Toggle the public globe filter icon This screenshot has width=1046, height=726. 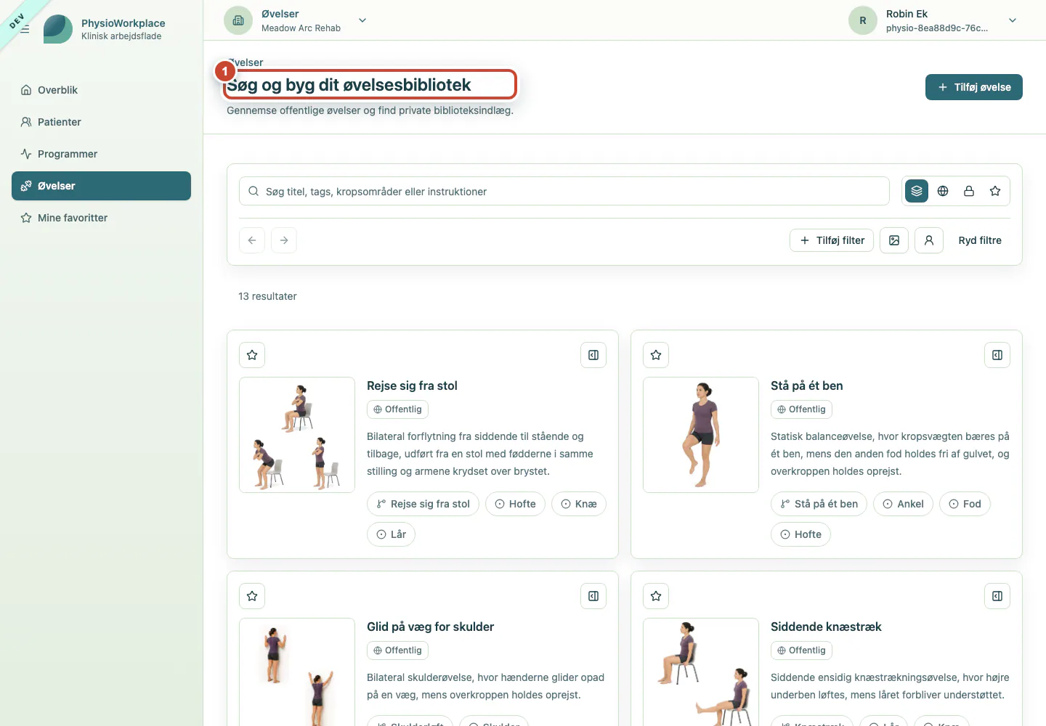[x=943, y=191]
